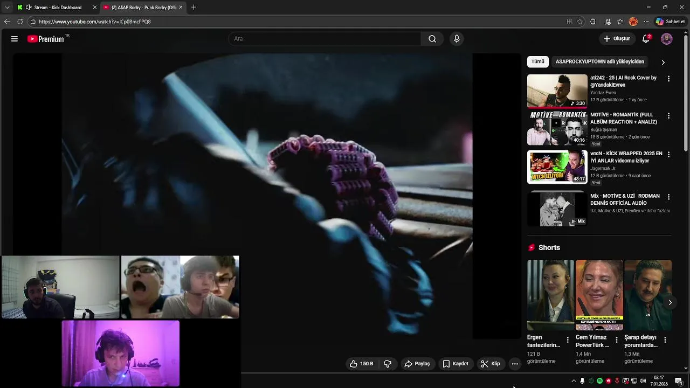The width and height of the screenshot is (690, 388).
Task: Click Kaydet save button
Action: (x=456, y=364)
